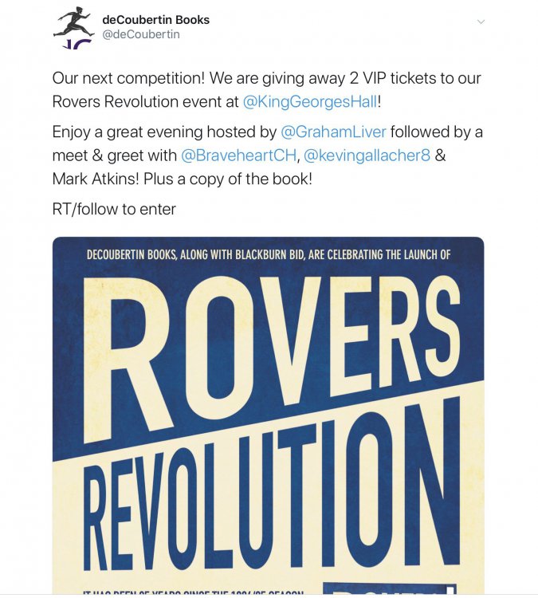Click "Enjoy a great evening hosted by" text
The height and width of the screenshot is (598, 538).
coord(164,132)
